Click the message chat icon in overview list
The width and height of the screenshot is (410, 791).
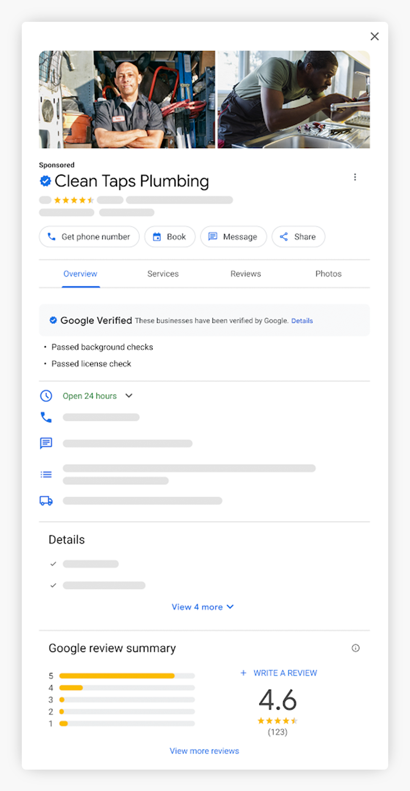(x=46, y=443)
